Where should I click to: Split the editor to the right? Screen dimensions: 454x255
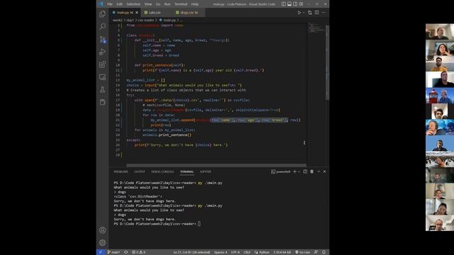(317, 13)
